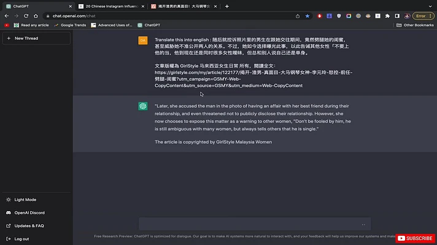Click the message input box
This screenshot has height=245, width=437.
point(255,224)
